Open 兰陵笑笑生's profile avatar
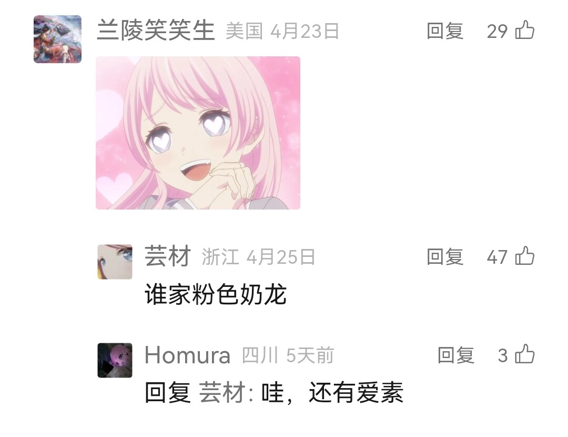 coord(58,39)
